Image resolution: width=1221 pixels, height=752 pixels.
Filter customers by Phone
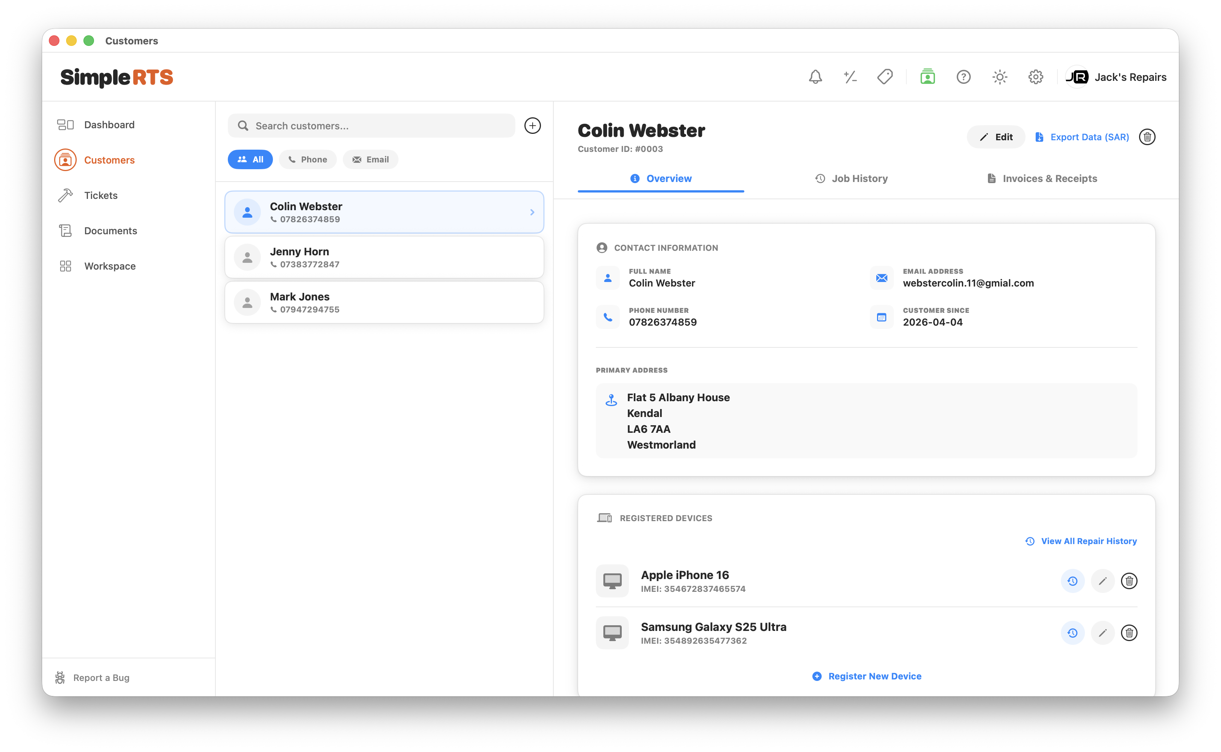pyautogui.click(x=307, y=159)
